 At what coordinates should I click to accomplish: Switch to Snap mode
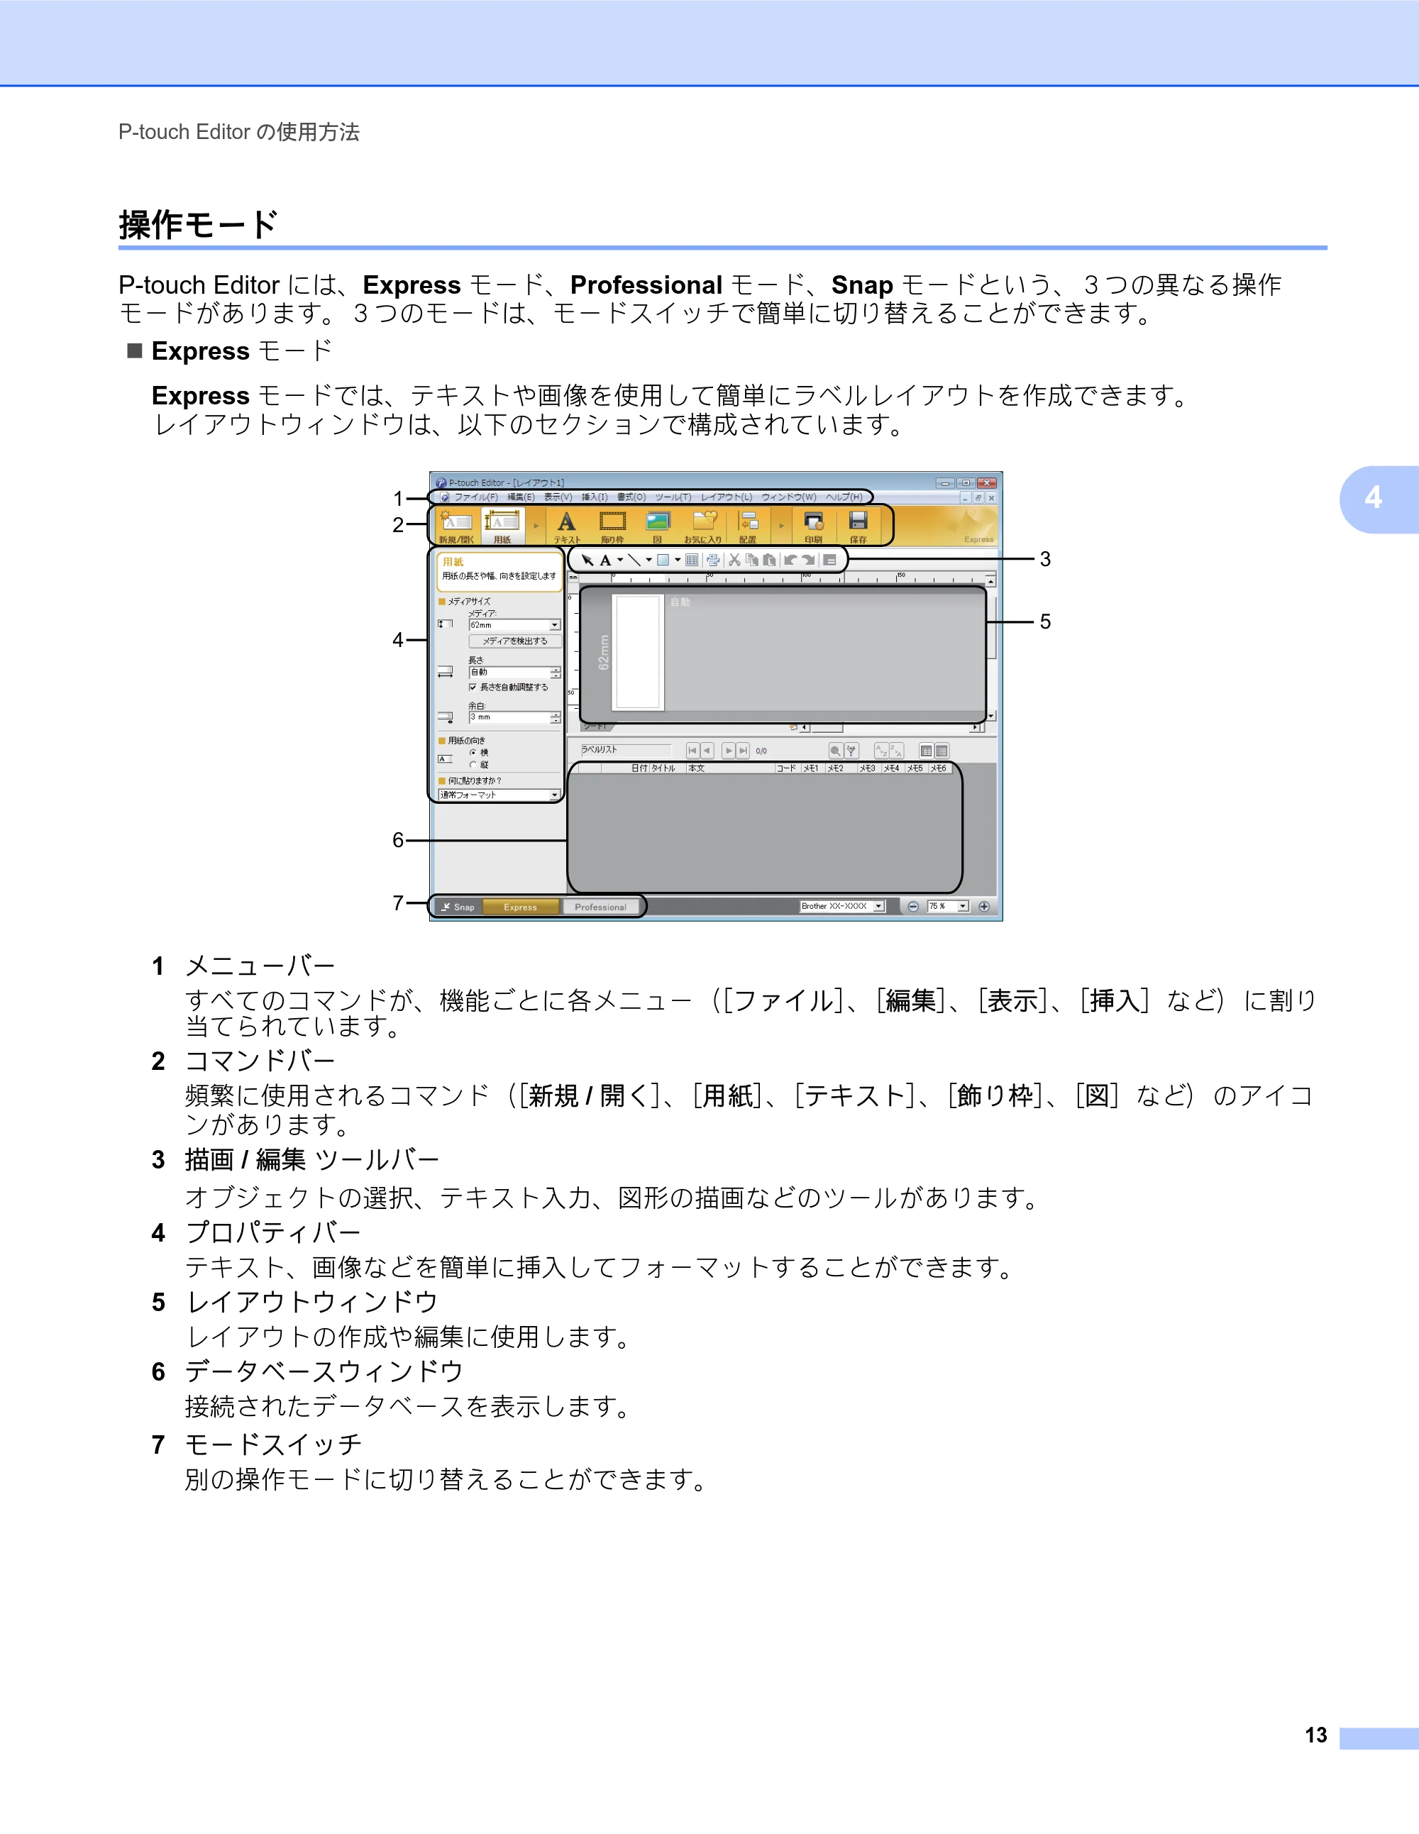point(459,907)
